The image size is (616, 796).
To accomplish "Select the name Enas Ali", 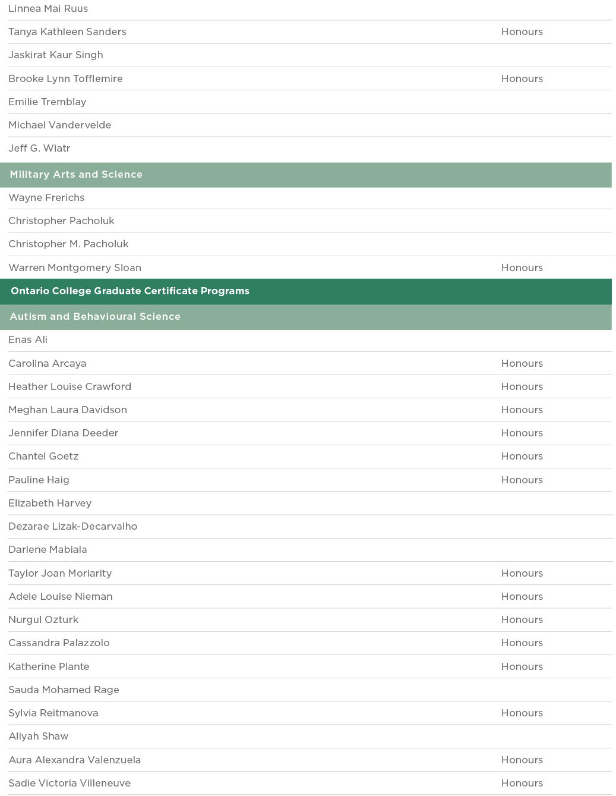I will (x=28, y=340).
